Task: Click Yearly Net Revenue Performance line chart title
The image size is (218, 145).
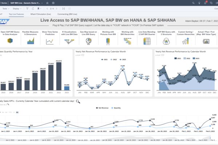Action: 101,51
